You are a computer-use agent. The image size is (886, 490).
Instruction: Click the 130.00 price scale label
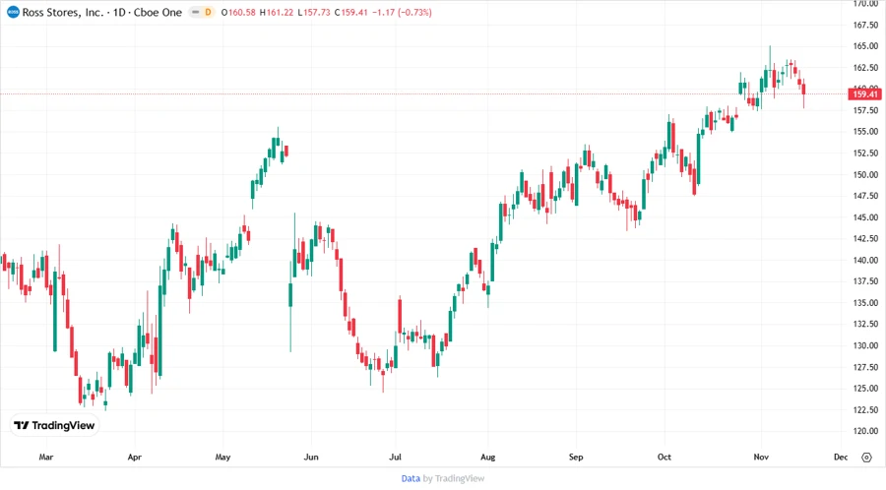(866, 345)
